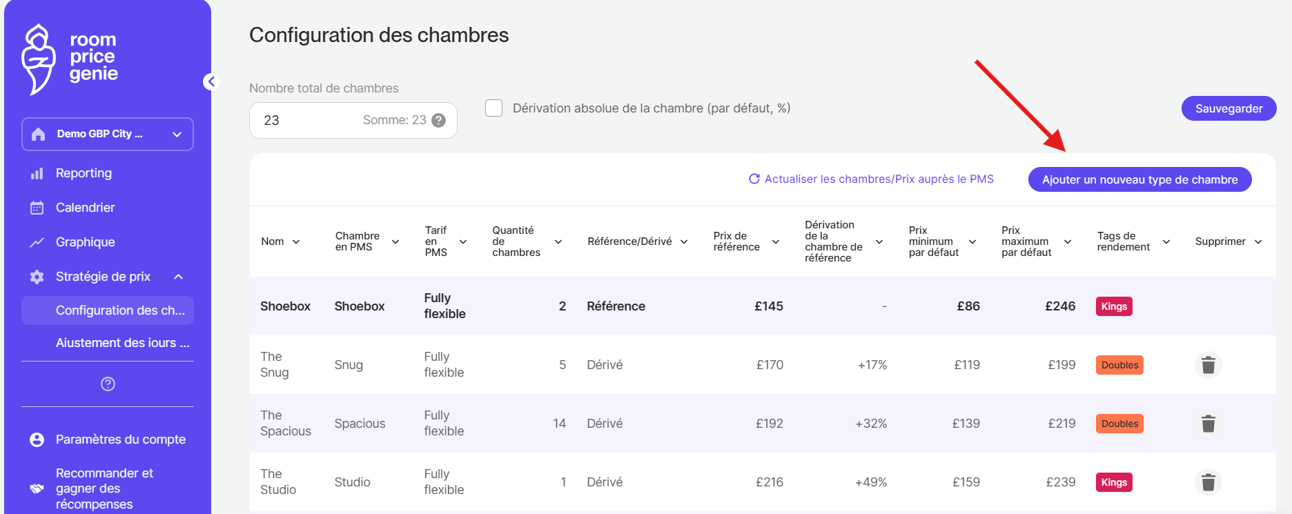Collapse the Stratégie de prix menu
This screenshot has width=1292, height=514.
(x=178, y=277)
